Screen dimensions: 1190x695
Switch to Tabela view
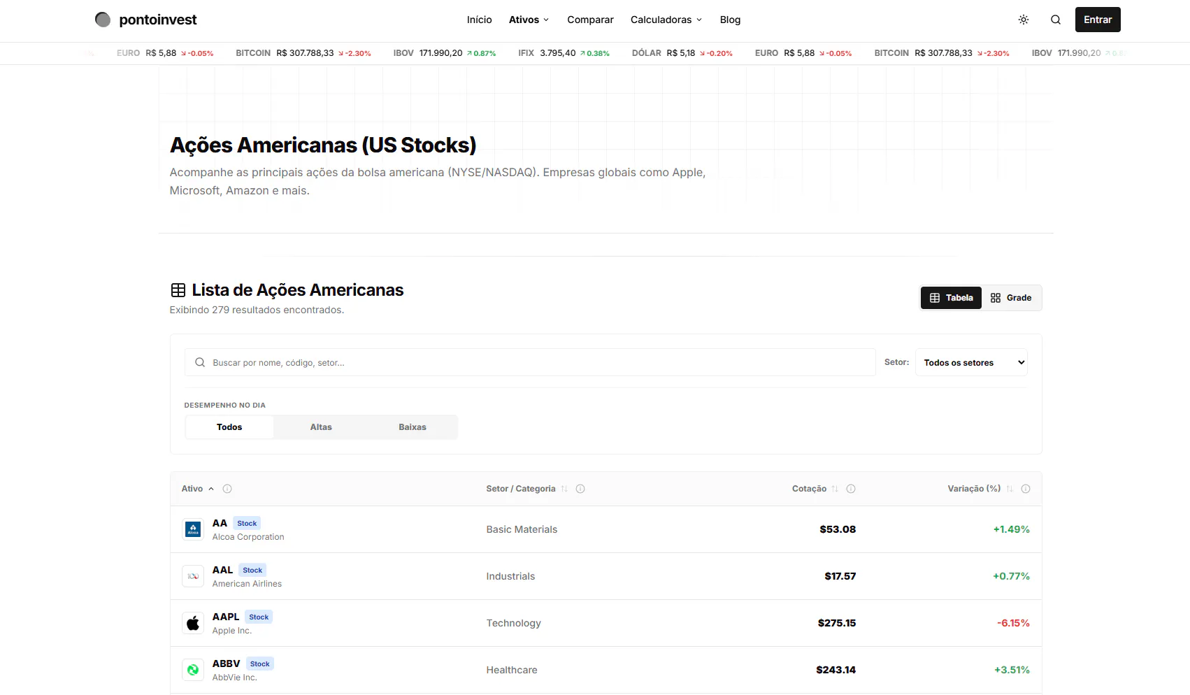pyautogui.click(x=951, y=298)
